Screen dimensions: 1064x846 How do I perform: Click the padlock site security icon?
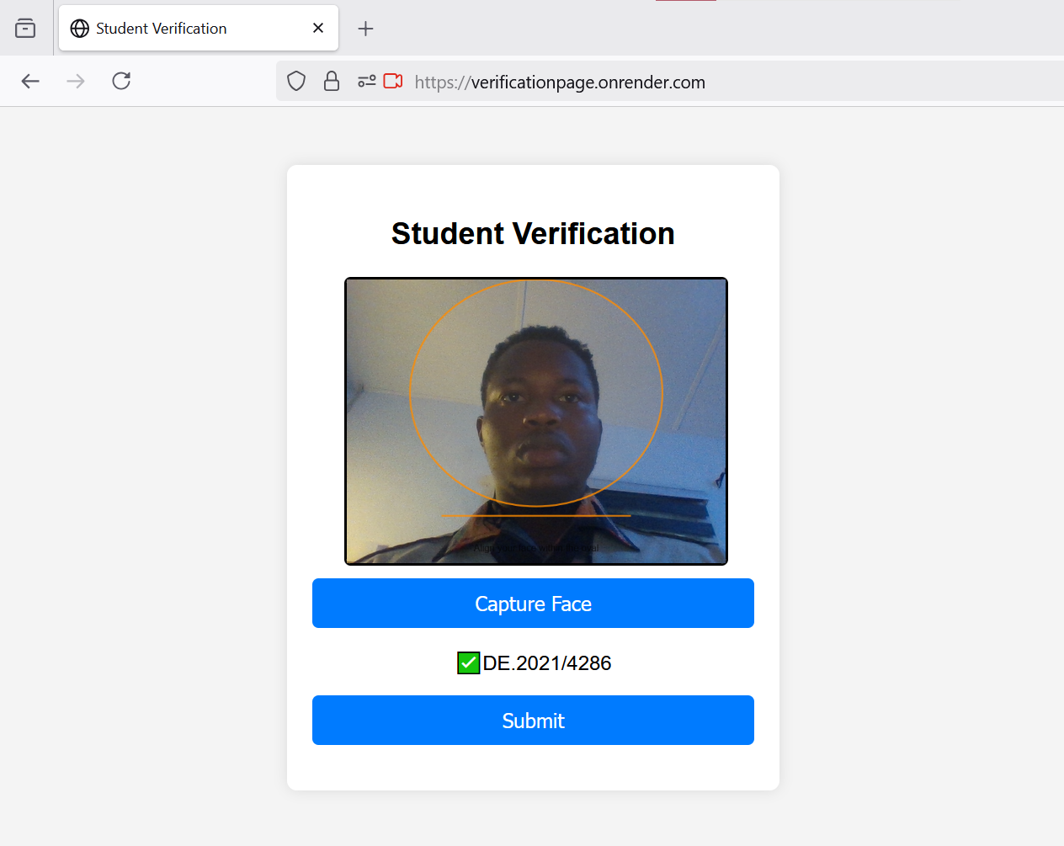click(x=331, y=81)
